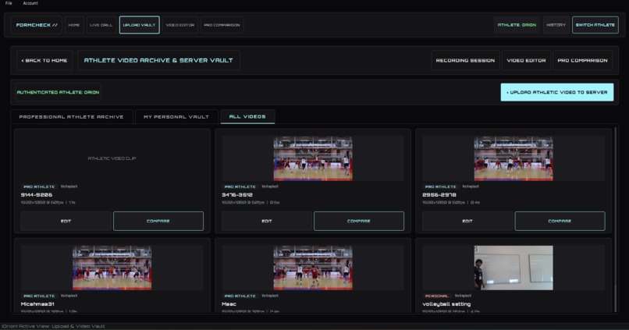Go to the Home nav tab
Image resolution: width=629 pixels, height=330 pixels.
click(x=74, y=25)
